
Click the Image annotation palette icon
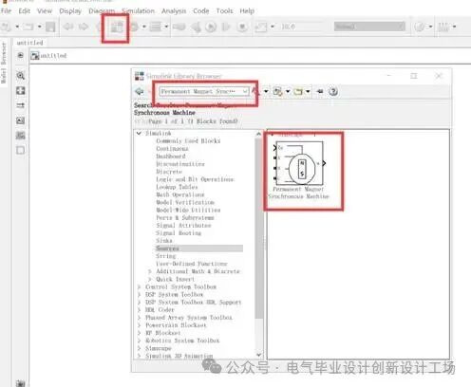[x=21, y=120]
